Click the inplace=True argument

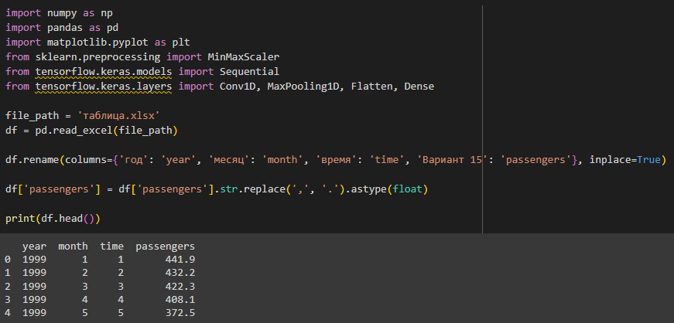(x=627, y=160)
